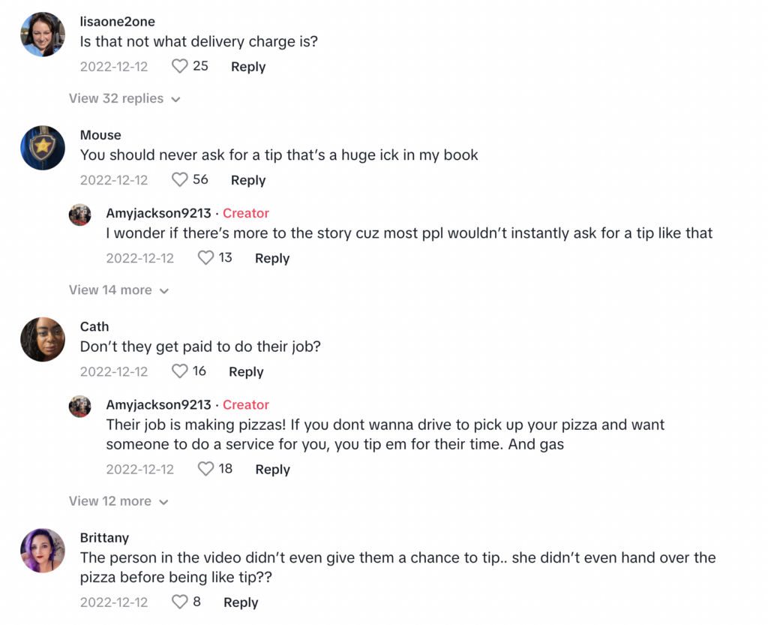Open Cath username profile link

(x=94, y=326)
